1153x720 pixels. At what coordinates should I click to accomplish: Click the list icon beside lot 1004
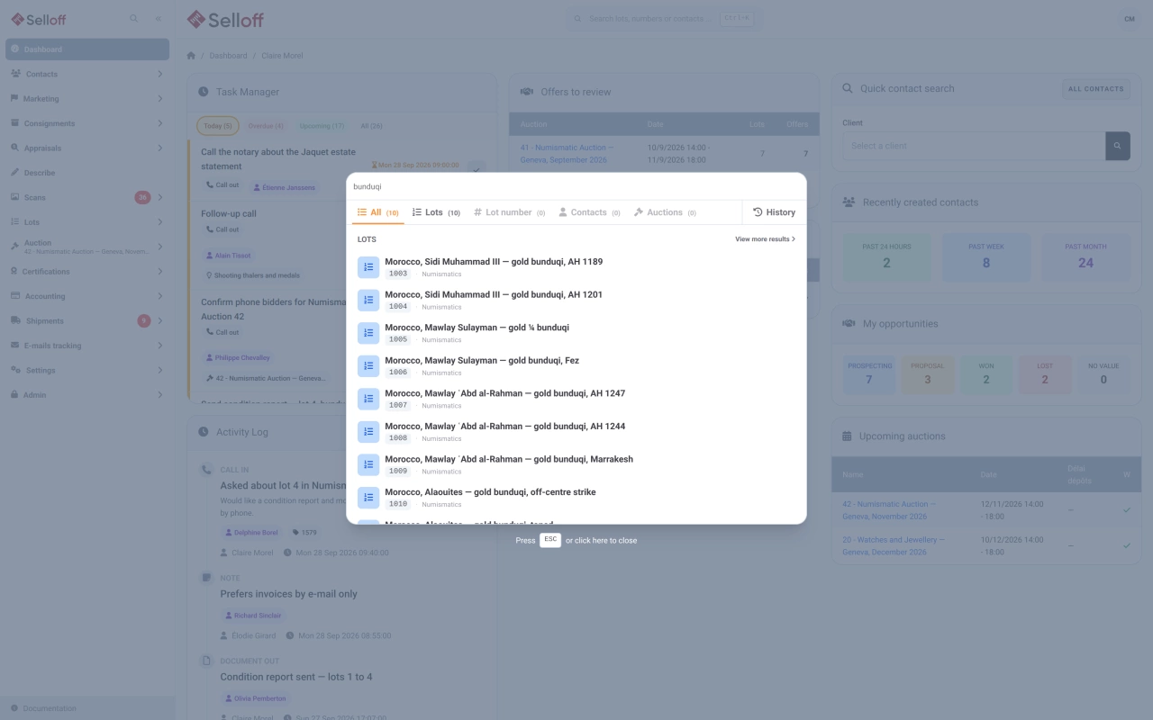(368, 301)
